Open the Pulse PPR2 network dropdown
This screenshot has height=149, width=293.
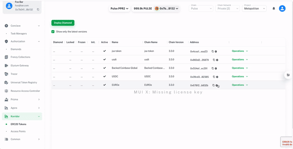119,8
